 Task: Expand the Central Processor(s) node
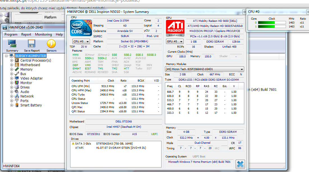(x=11, y=61)
